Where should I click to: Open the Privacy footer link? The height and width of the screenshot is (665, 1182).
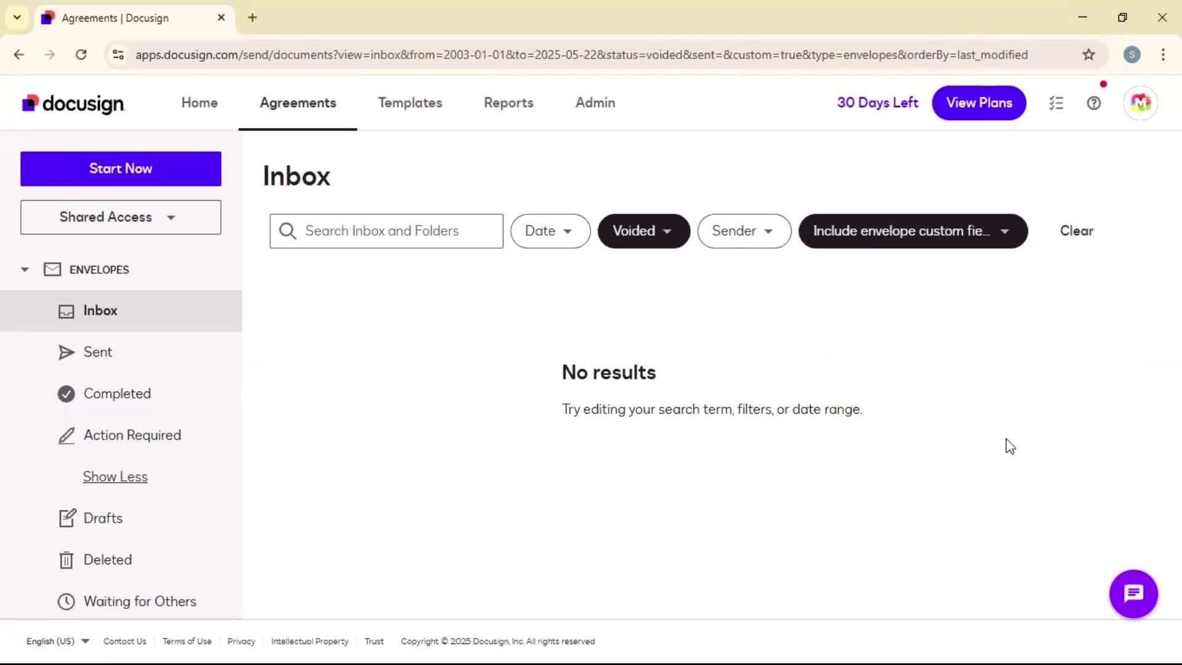(241, 642)
